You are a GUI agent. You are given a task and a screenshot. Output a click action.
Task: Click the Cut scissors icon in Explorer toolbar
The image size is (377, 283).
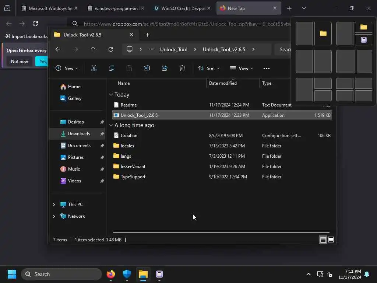pos(94,69)
